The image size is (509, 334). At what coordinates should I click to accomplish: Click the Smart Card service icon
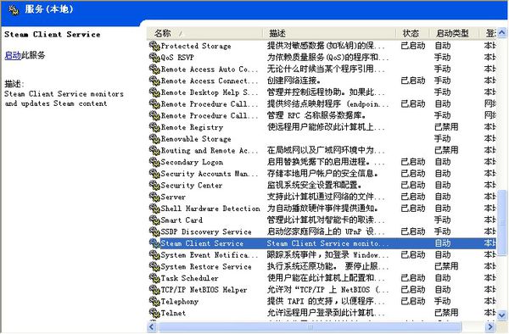154,220
